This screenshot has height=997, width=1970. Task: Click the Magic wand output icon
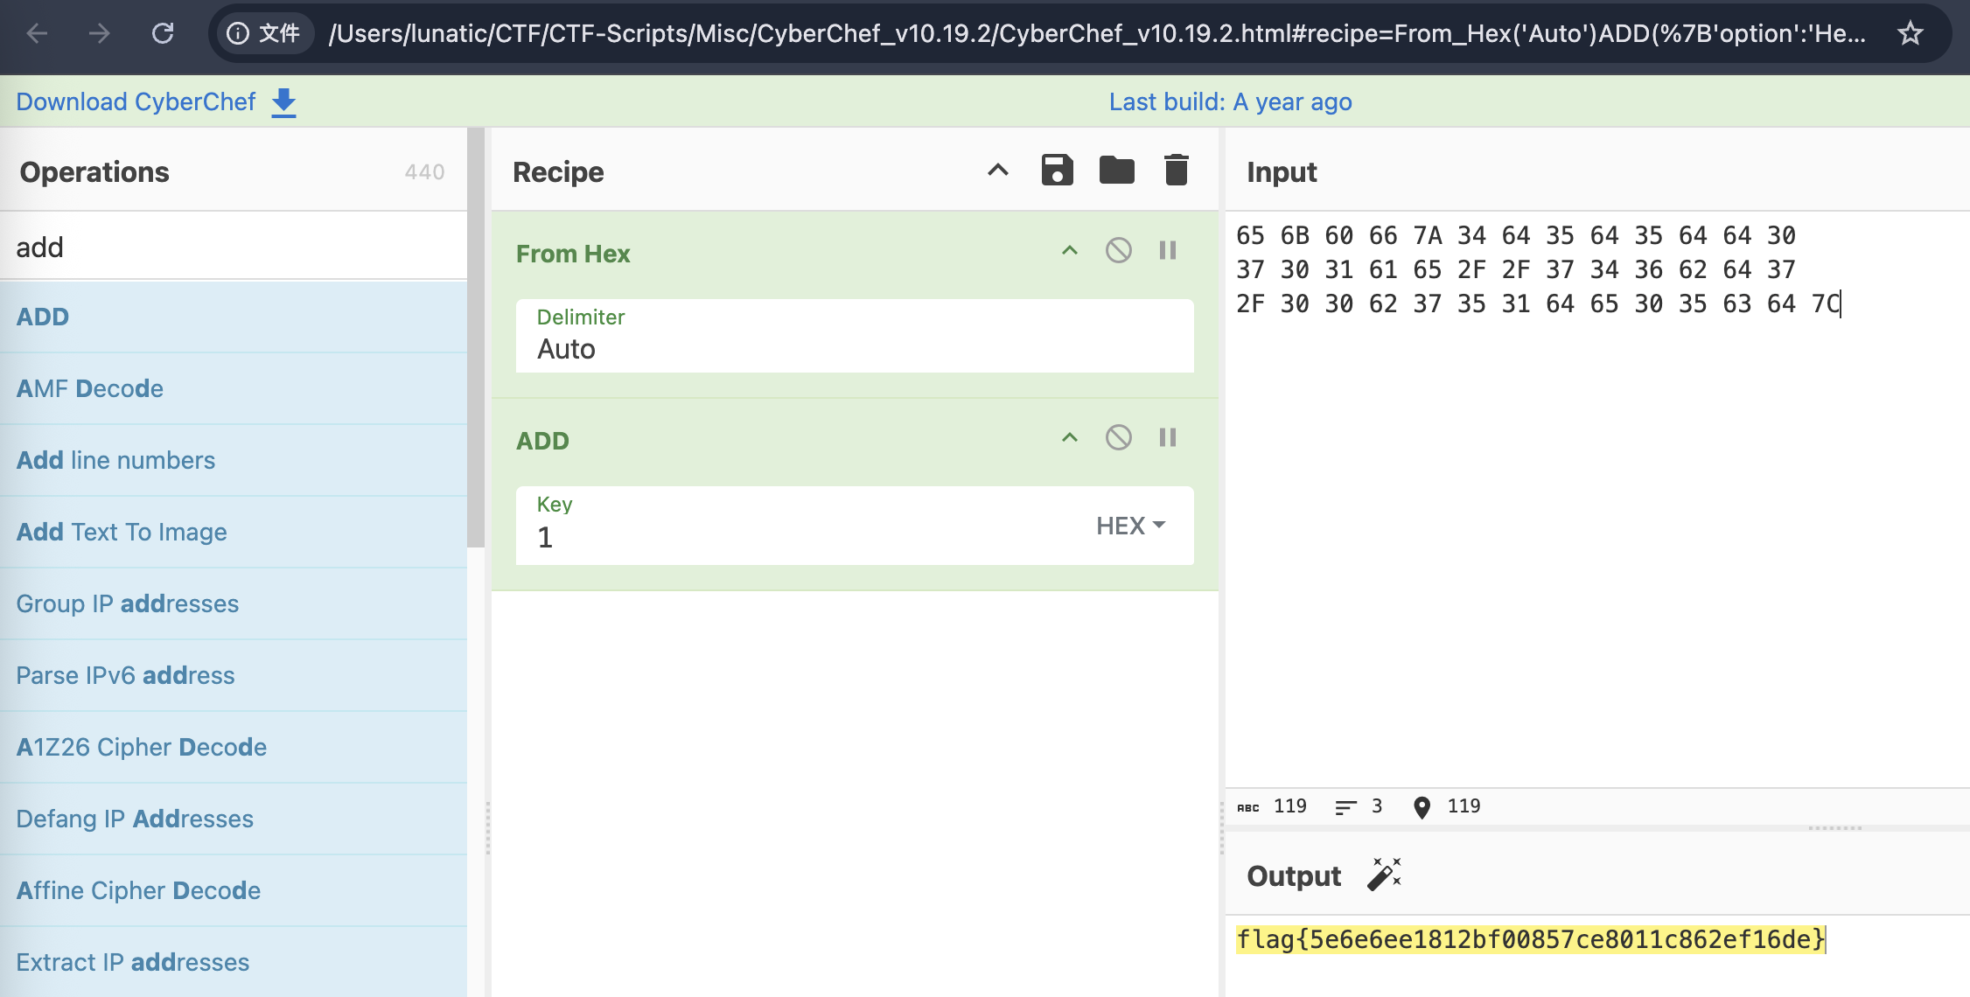pos(1384,875)
